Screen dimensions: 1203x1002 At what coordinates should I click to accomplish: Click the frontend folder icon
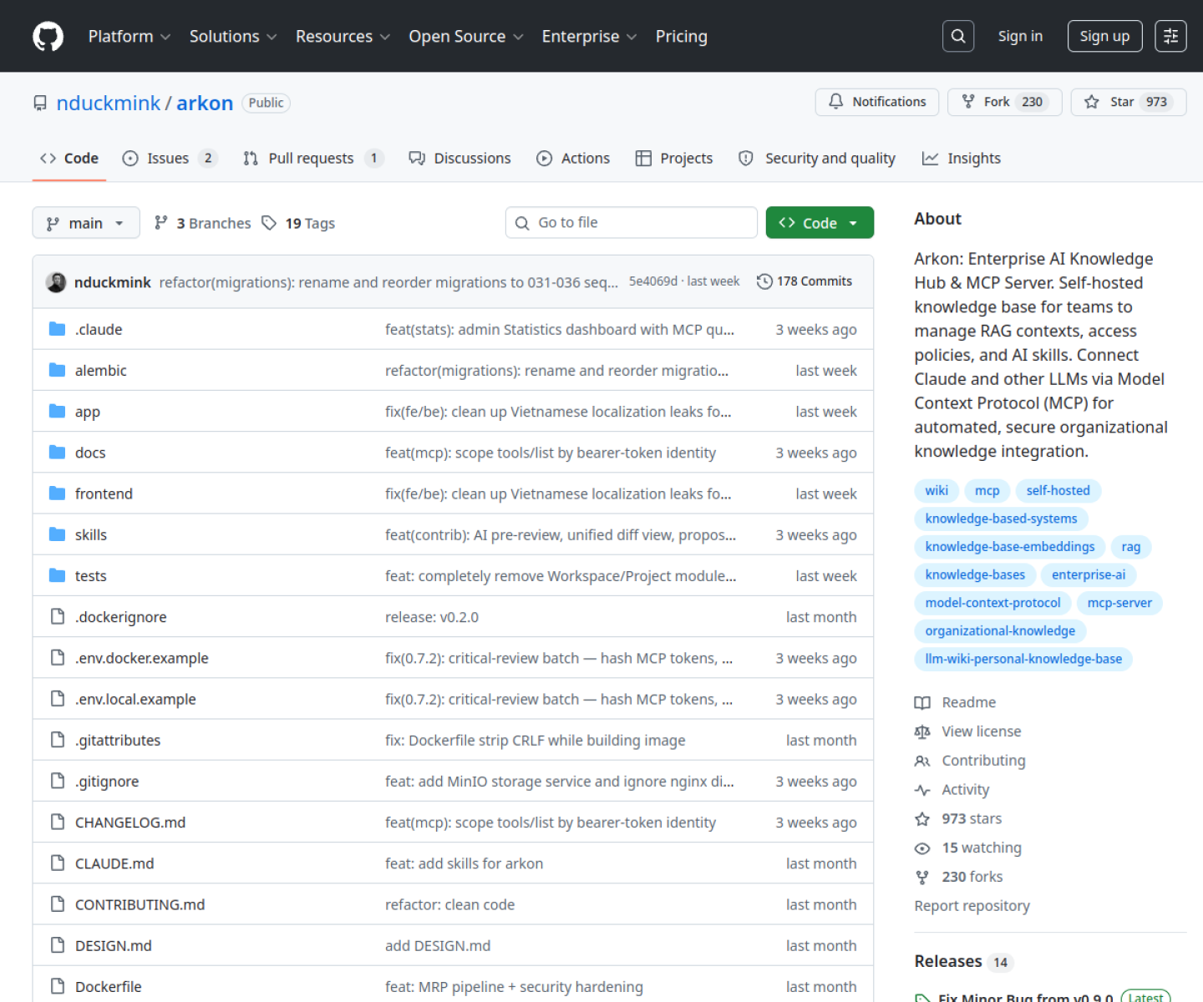(x=57, y=493)
